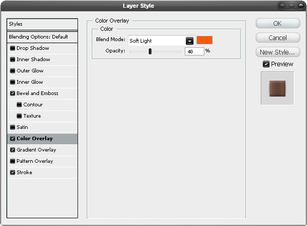Viewport: 307px width, 226px height.
Task: Click the New Style... button
Action: [x=278, y=52]
